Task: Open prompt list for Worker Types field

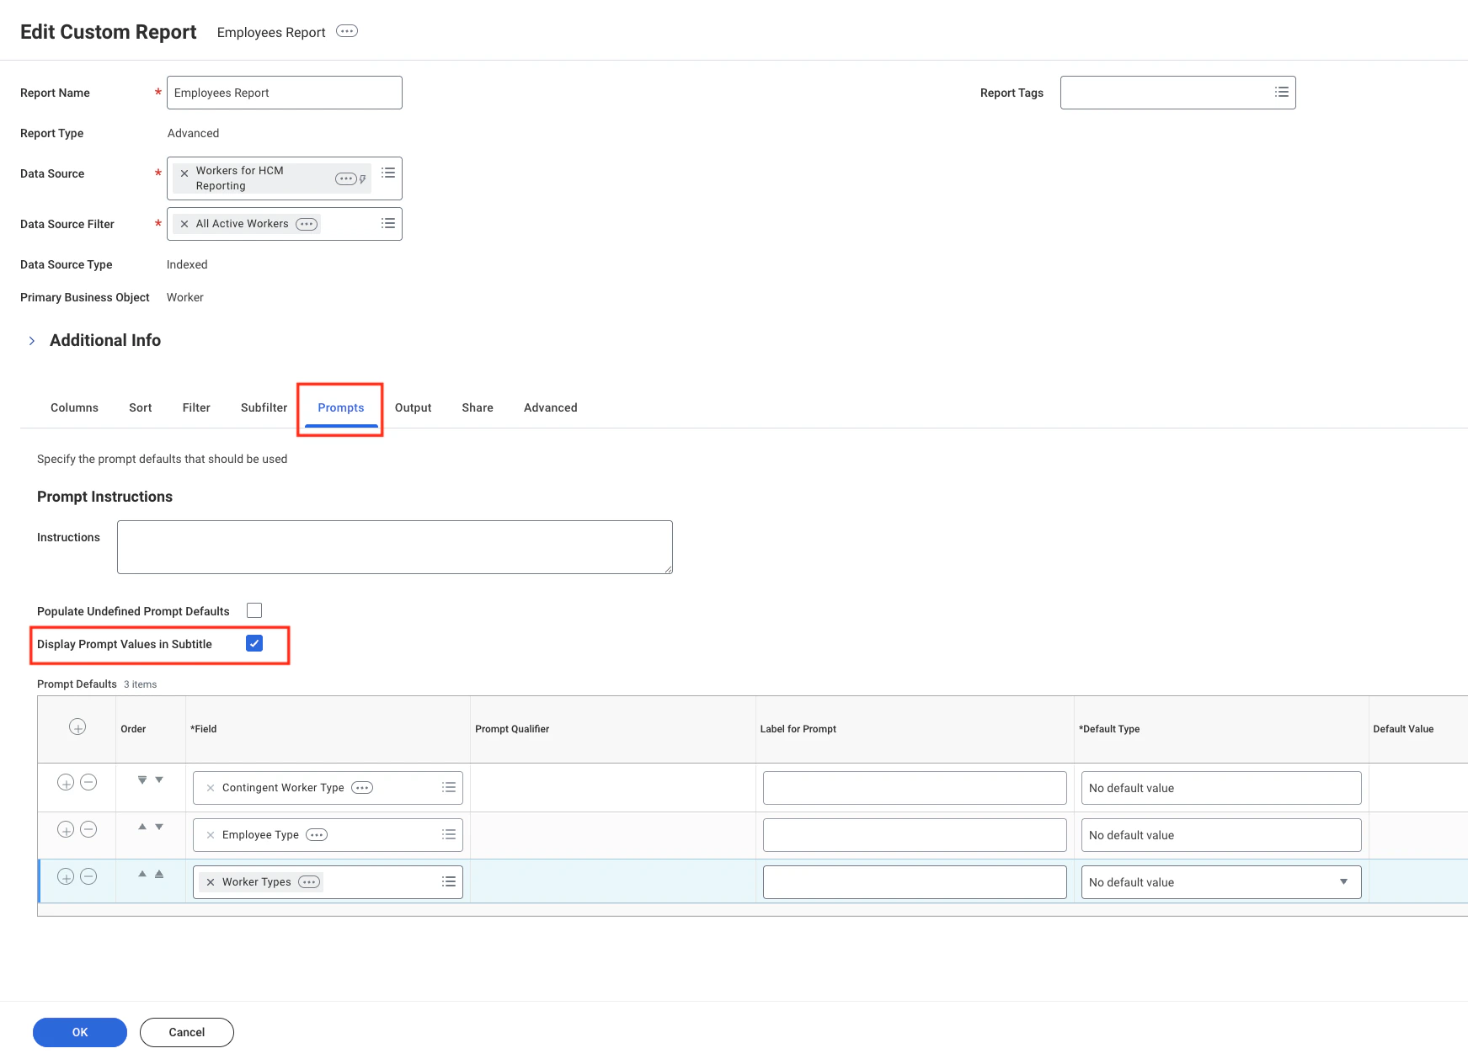Action: (449, 881)
